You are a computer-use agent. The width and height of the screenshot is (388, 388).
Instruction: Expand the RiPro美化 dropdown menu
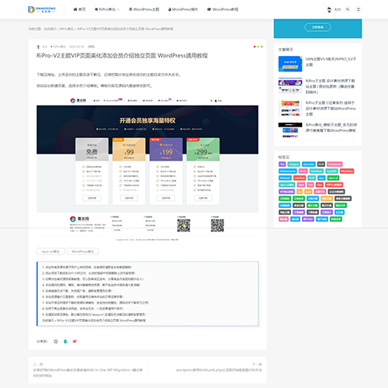tap(107, 9)
